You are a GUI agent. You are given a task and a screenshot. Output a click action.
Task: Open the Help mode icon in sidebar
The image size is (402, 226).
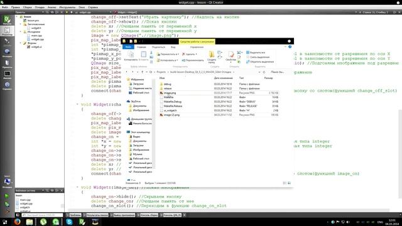coord(7,85)
